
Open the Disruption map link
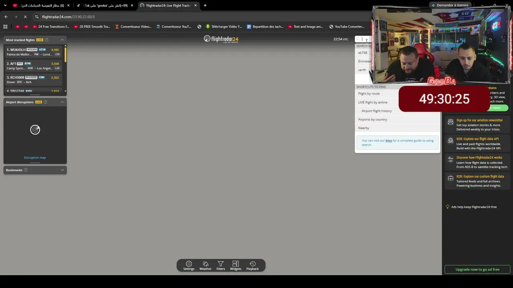tap(35, 158)
